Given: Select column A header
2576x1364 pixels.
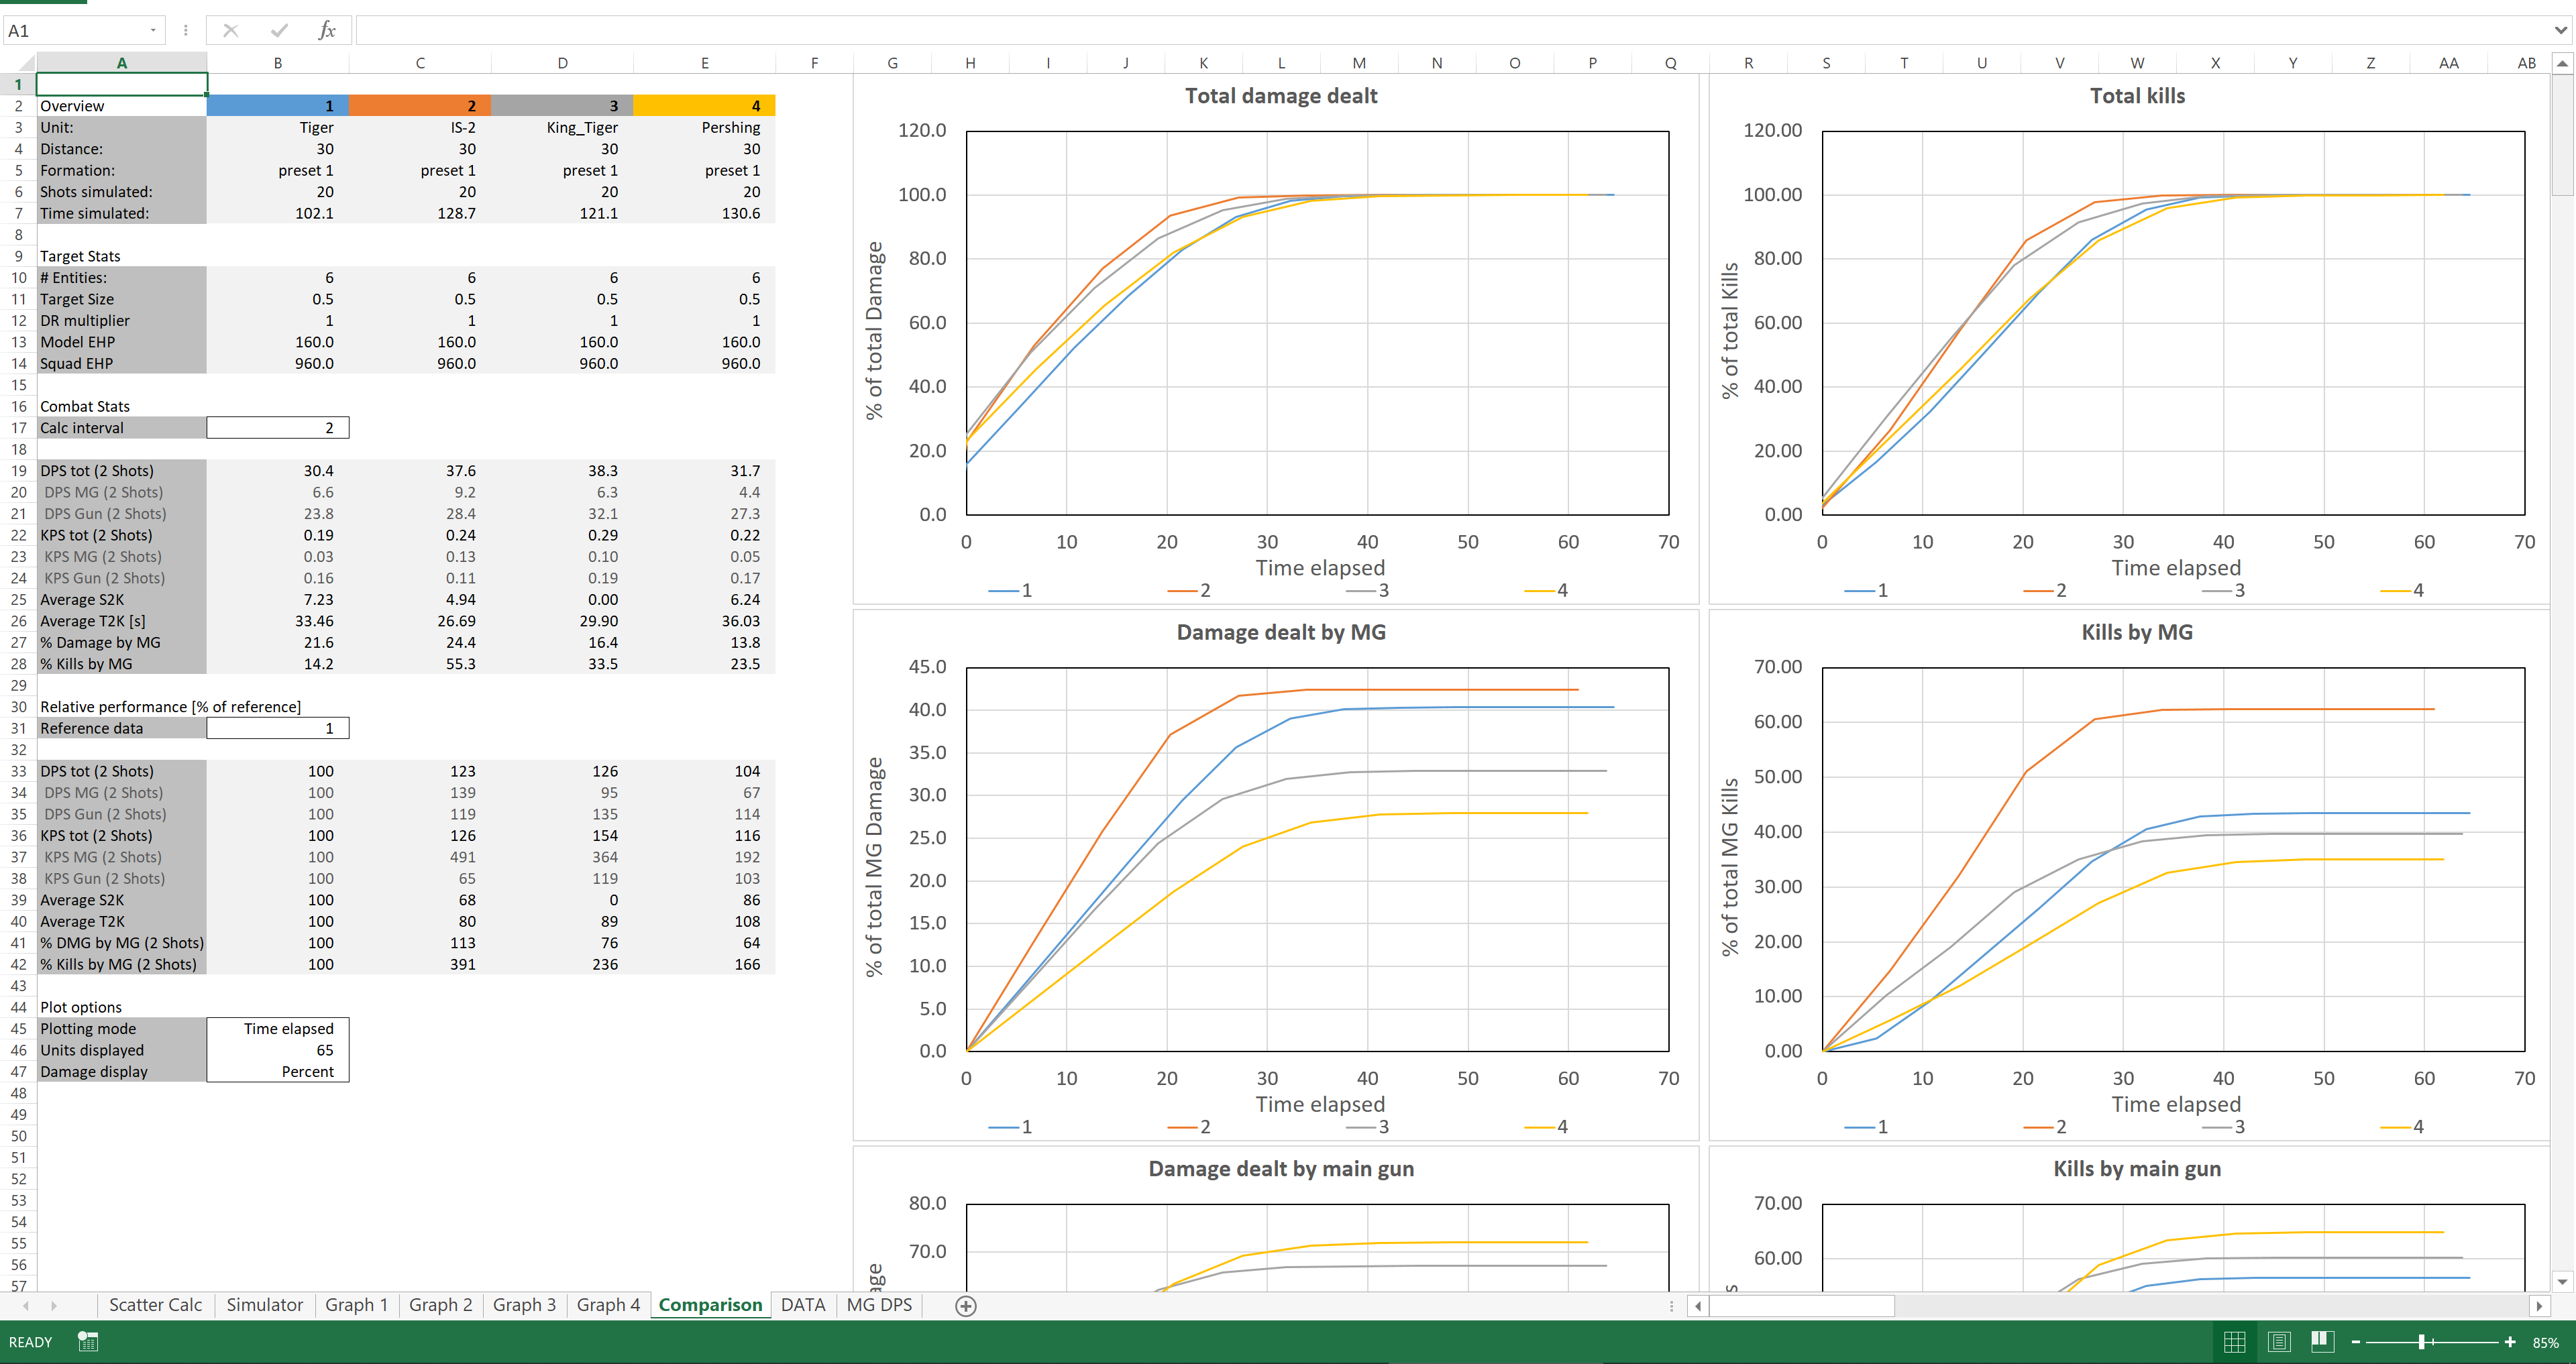Looking at the screenshot, I should [x=122, y=63].
